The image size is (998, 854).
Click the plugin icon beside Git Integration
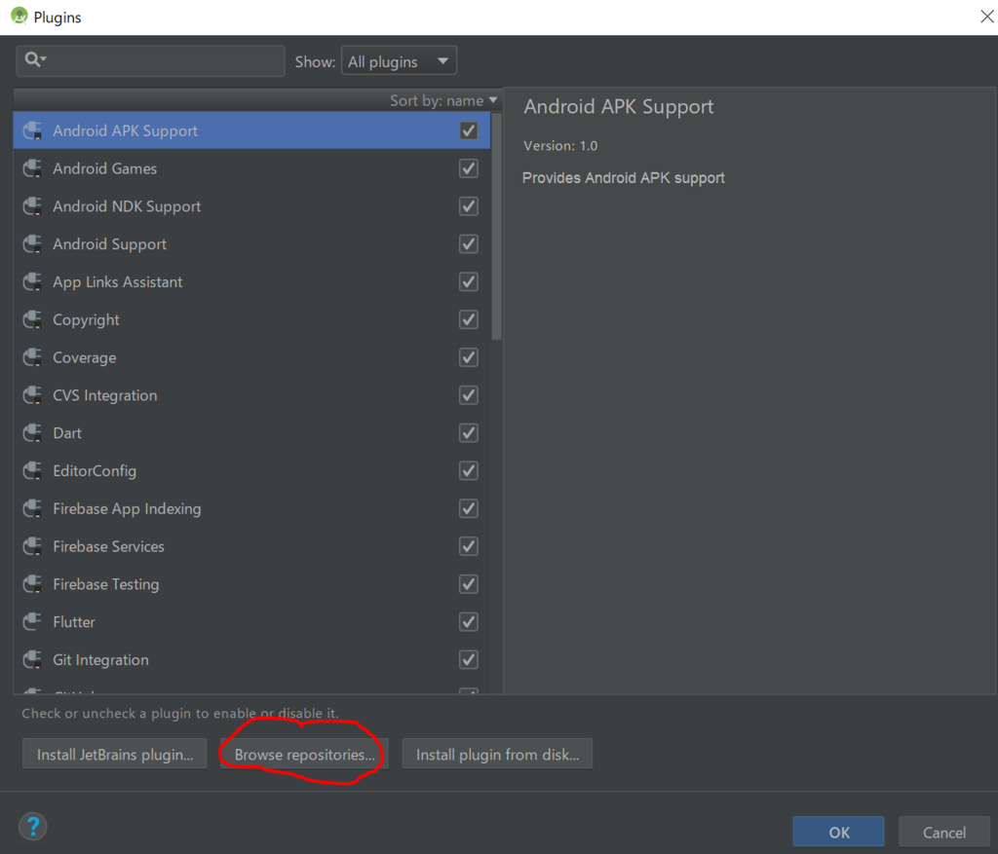click(32, 660)
